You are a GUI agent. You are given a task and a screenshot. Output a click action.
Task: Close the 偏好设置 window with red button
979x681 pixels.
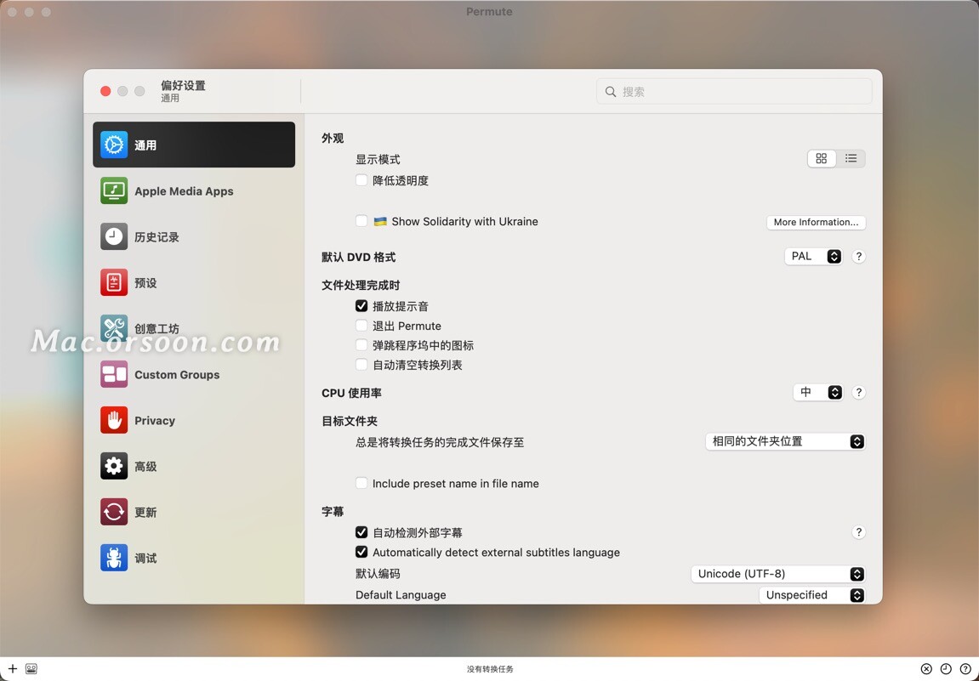tap(105, 91)
